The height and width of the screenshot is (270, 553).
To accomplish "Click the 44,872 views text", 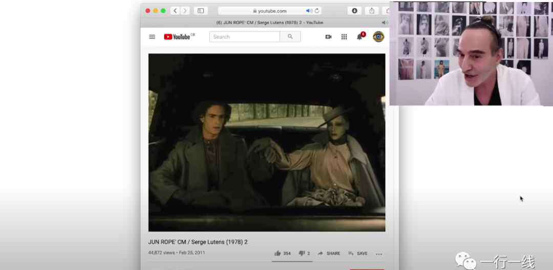I will click(x=161, y=253).
